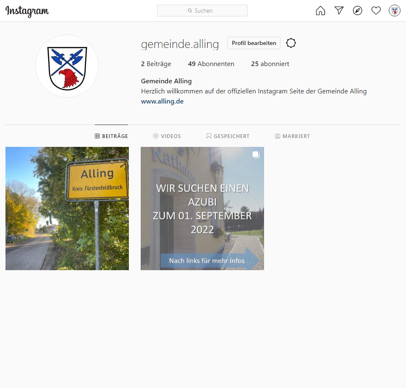The height and width of the screenshot is (388, 406).
Task: Open the Azubi job posting post
Action: pos(202,208)
